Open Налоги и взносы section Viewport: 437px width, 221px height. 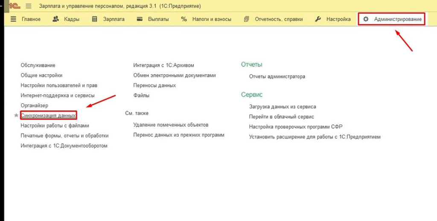pos(212,19)
